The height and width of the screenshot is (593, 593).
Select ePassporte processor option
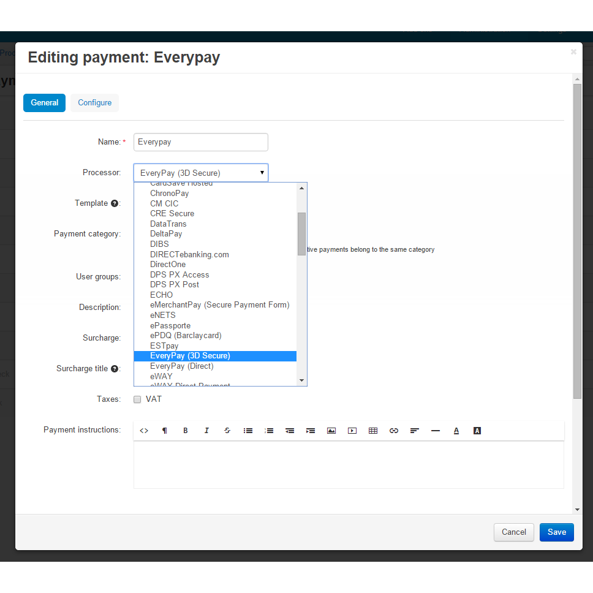click(x=215, y=325)
